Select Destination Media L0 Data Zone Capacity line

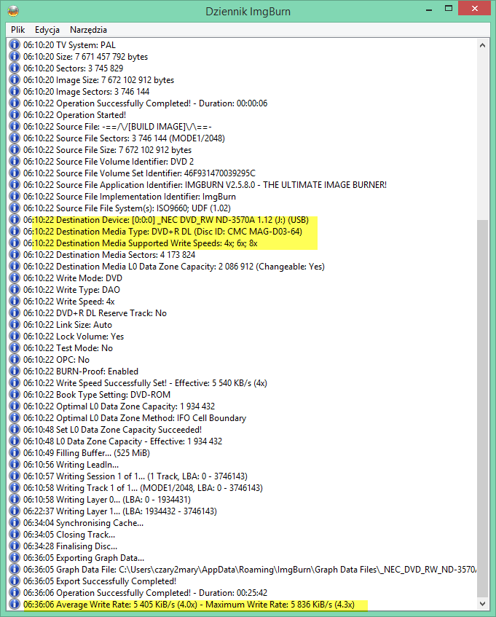(x=174, y=267)
